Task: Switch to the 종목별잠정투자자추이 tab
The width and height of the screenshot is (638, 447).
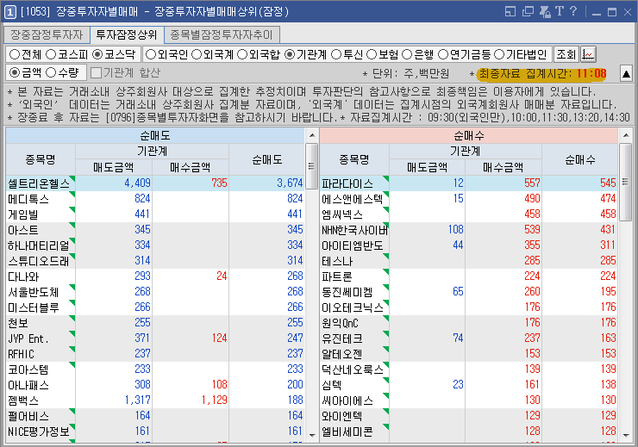Action: (221, 35)
